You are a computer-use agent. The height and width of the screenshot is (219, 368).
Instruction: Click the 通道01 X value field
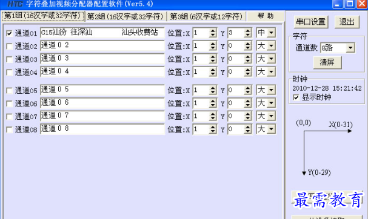click(201, 33)
